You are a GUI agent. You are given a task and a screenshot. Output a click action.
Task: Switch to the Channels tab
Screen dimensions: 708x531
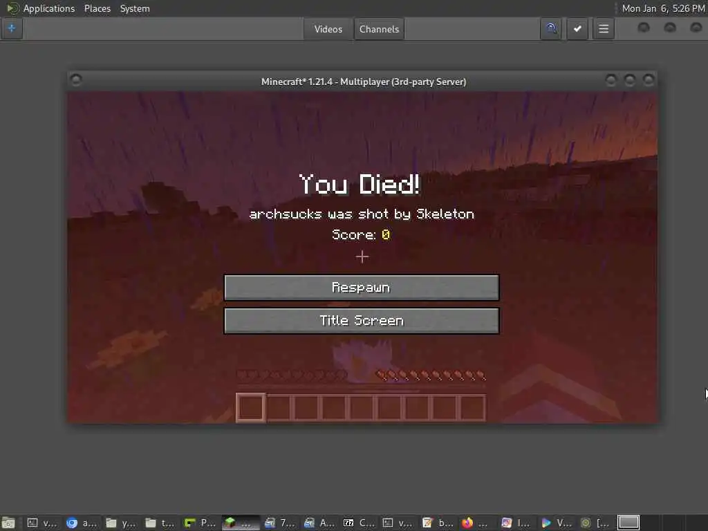380,29
